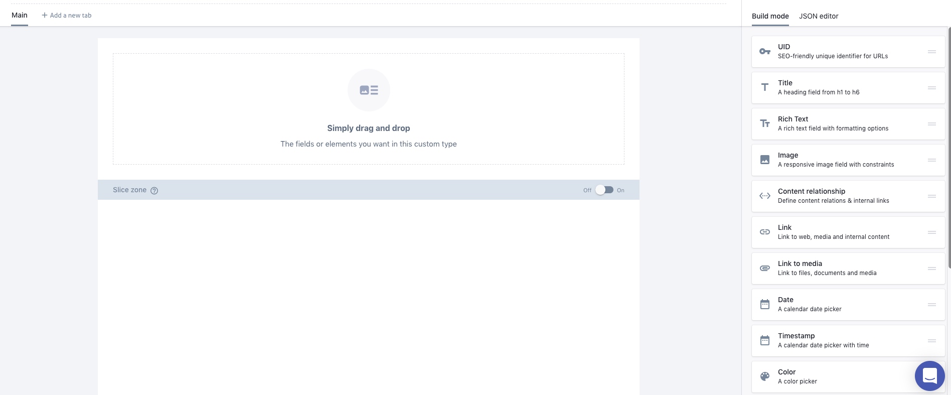Screen dimensions: 951x395
Task: Open the chat support bubble
Action: [930, 376]
